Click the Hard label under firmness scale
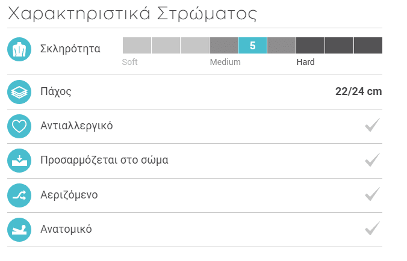407x261 pixels. 305,62
